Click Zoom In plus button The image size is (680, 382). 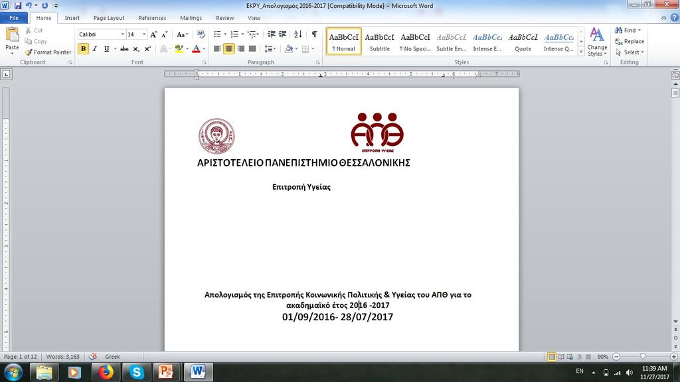point(674,356)
